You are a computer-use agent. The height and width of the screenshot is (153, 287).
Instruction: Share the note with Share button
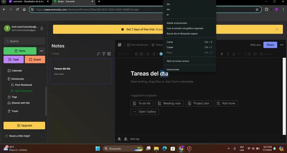(270, 45)
